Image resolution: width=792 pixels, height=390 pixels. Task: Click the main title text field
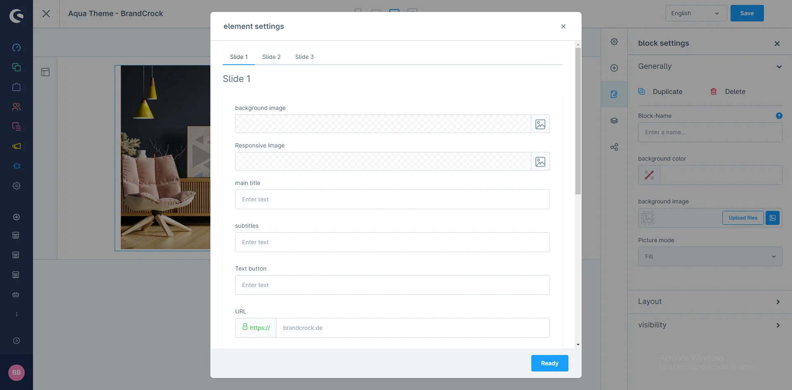pos(392,199)
